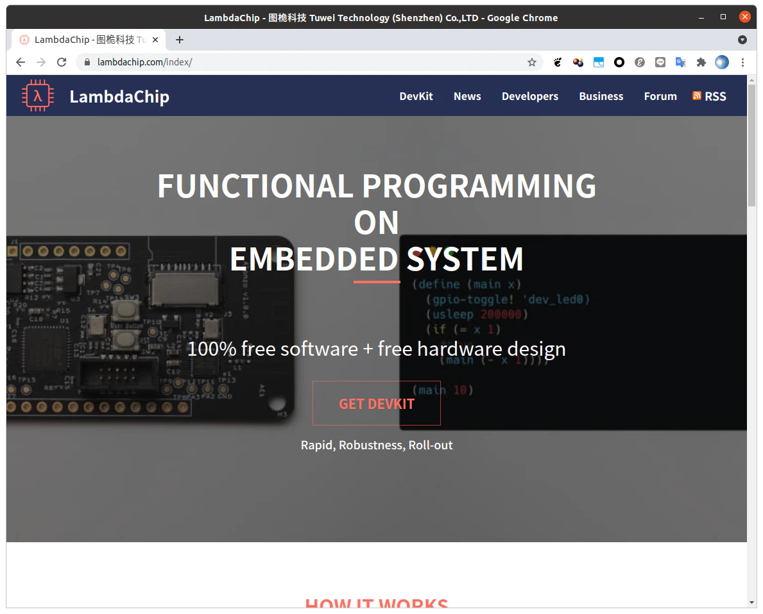Open the Chrome profile avatar

(722, 62)
